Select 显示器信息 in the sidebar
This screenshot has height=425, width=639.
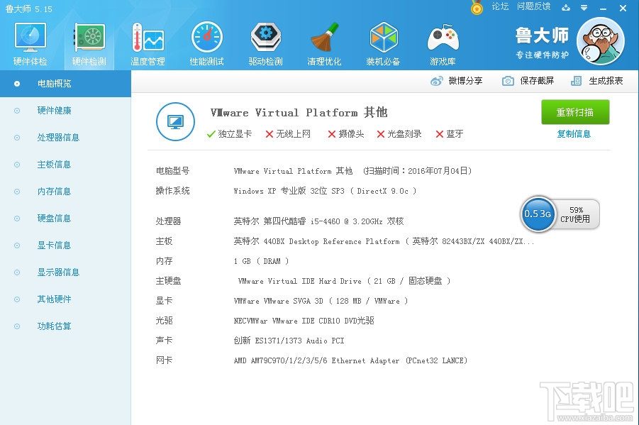(x=65, y=272)
